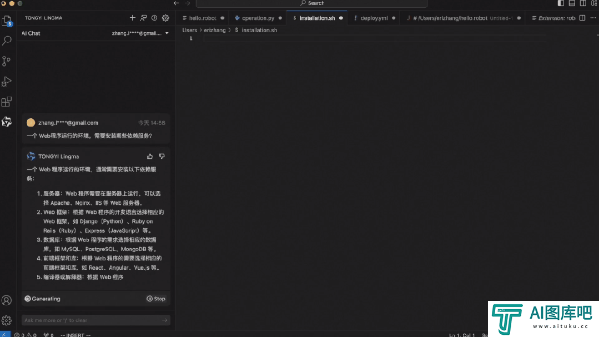
Task: Toggle the secondary sidebar layout icon
Action: coord(583,3)
